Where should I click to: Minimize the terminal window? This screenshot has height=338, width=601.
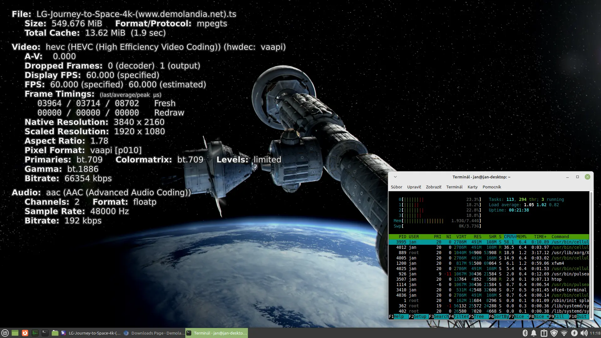(567, 177)
